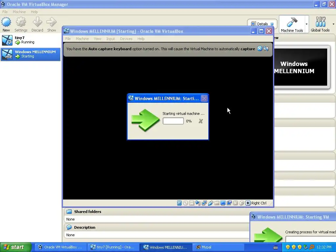Expand the Machine Tools dropdown arrow
336x252 pixels.
click(307, 24)
